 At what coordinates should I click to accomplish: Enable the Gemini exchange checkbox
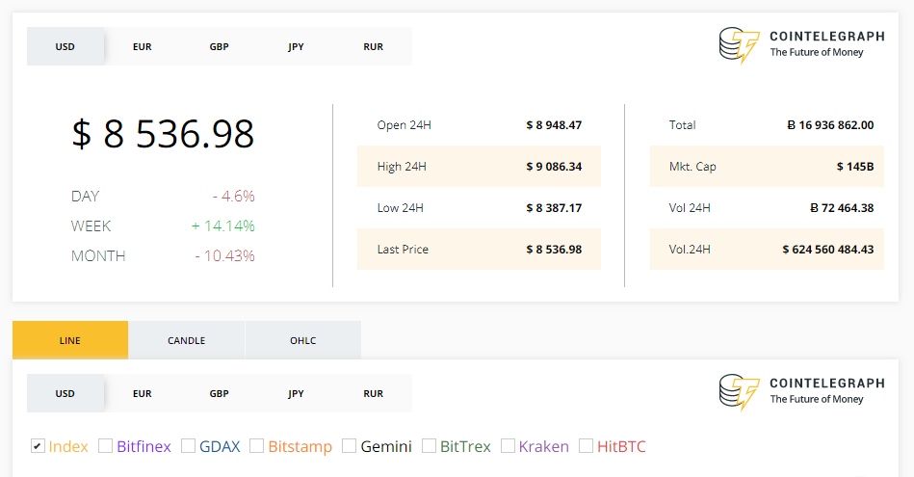tap(350, 446)
